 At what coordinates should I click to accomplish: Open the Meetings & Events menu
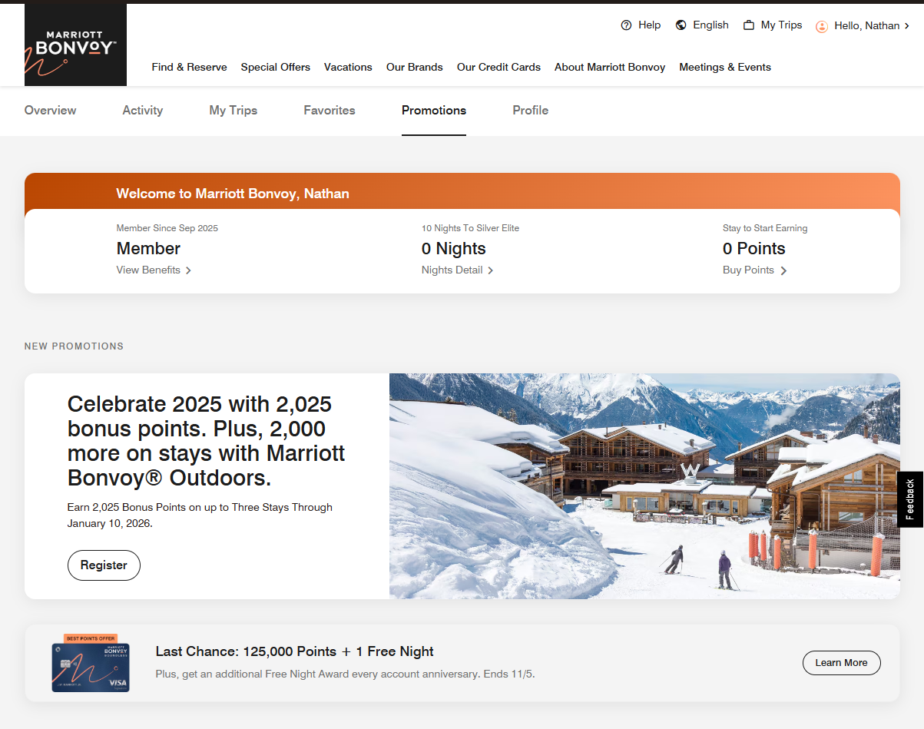[725, 67]
